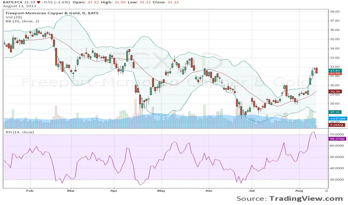Select the −0.51 (−1.6%) change value

56,2
